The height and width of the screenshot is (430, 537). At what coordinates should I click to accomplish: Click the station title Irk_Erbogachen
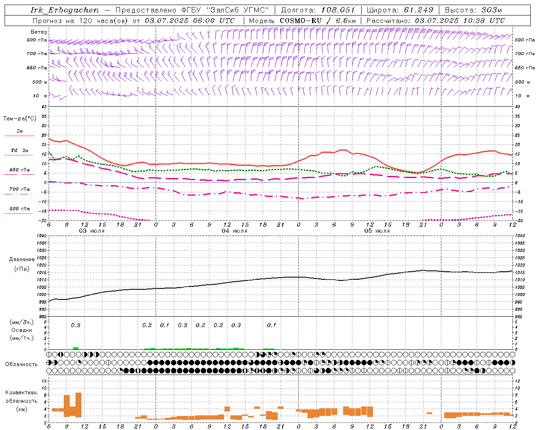(x=65, y=10)
